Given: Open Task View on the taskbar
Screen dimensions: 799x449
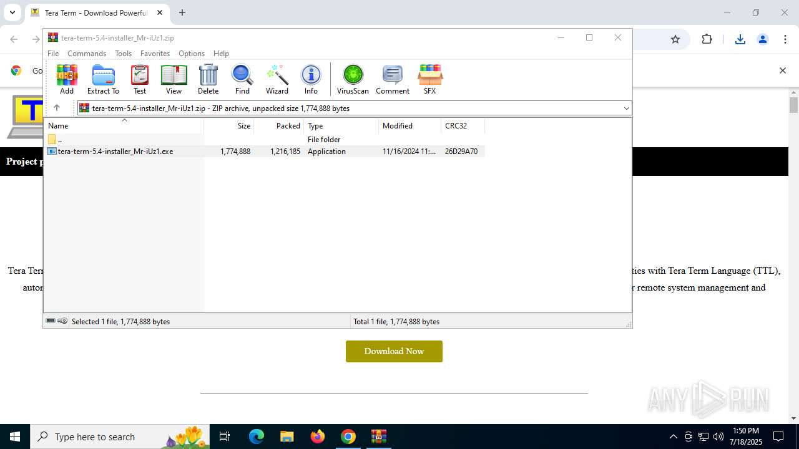Looking at the screenshot, I should coord(225,437).
